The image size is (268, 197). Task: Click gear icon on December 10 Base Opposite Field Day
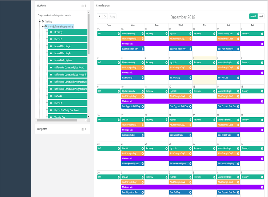143,106
